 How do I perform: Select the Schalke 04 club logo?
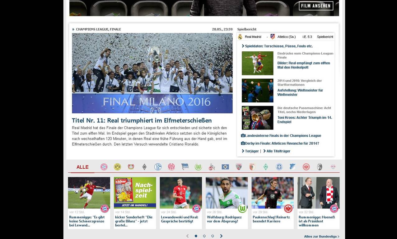pyautogui.click(x=158, y=167)
